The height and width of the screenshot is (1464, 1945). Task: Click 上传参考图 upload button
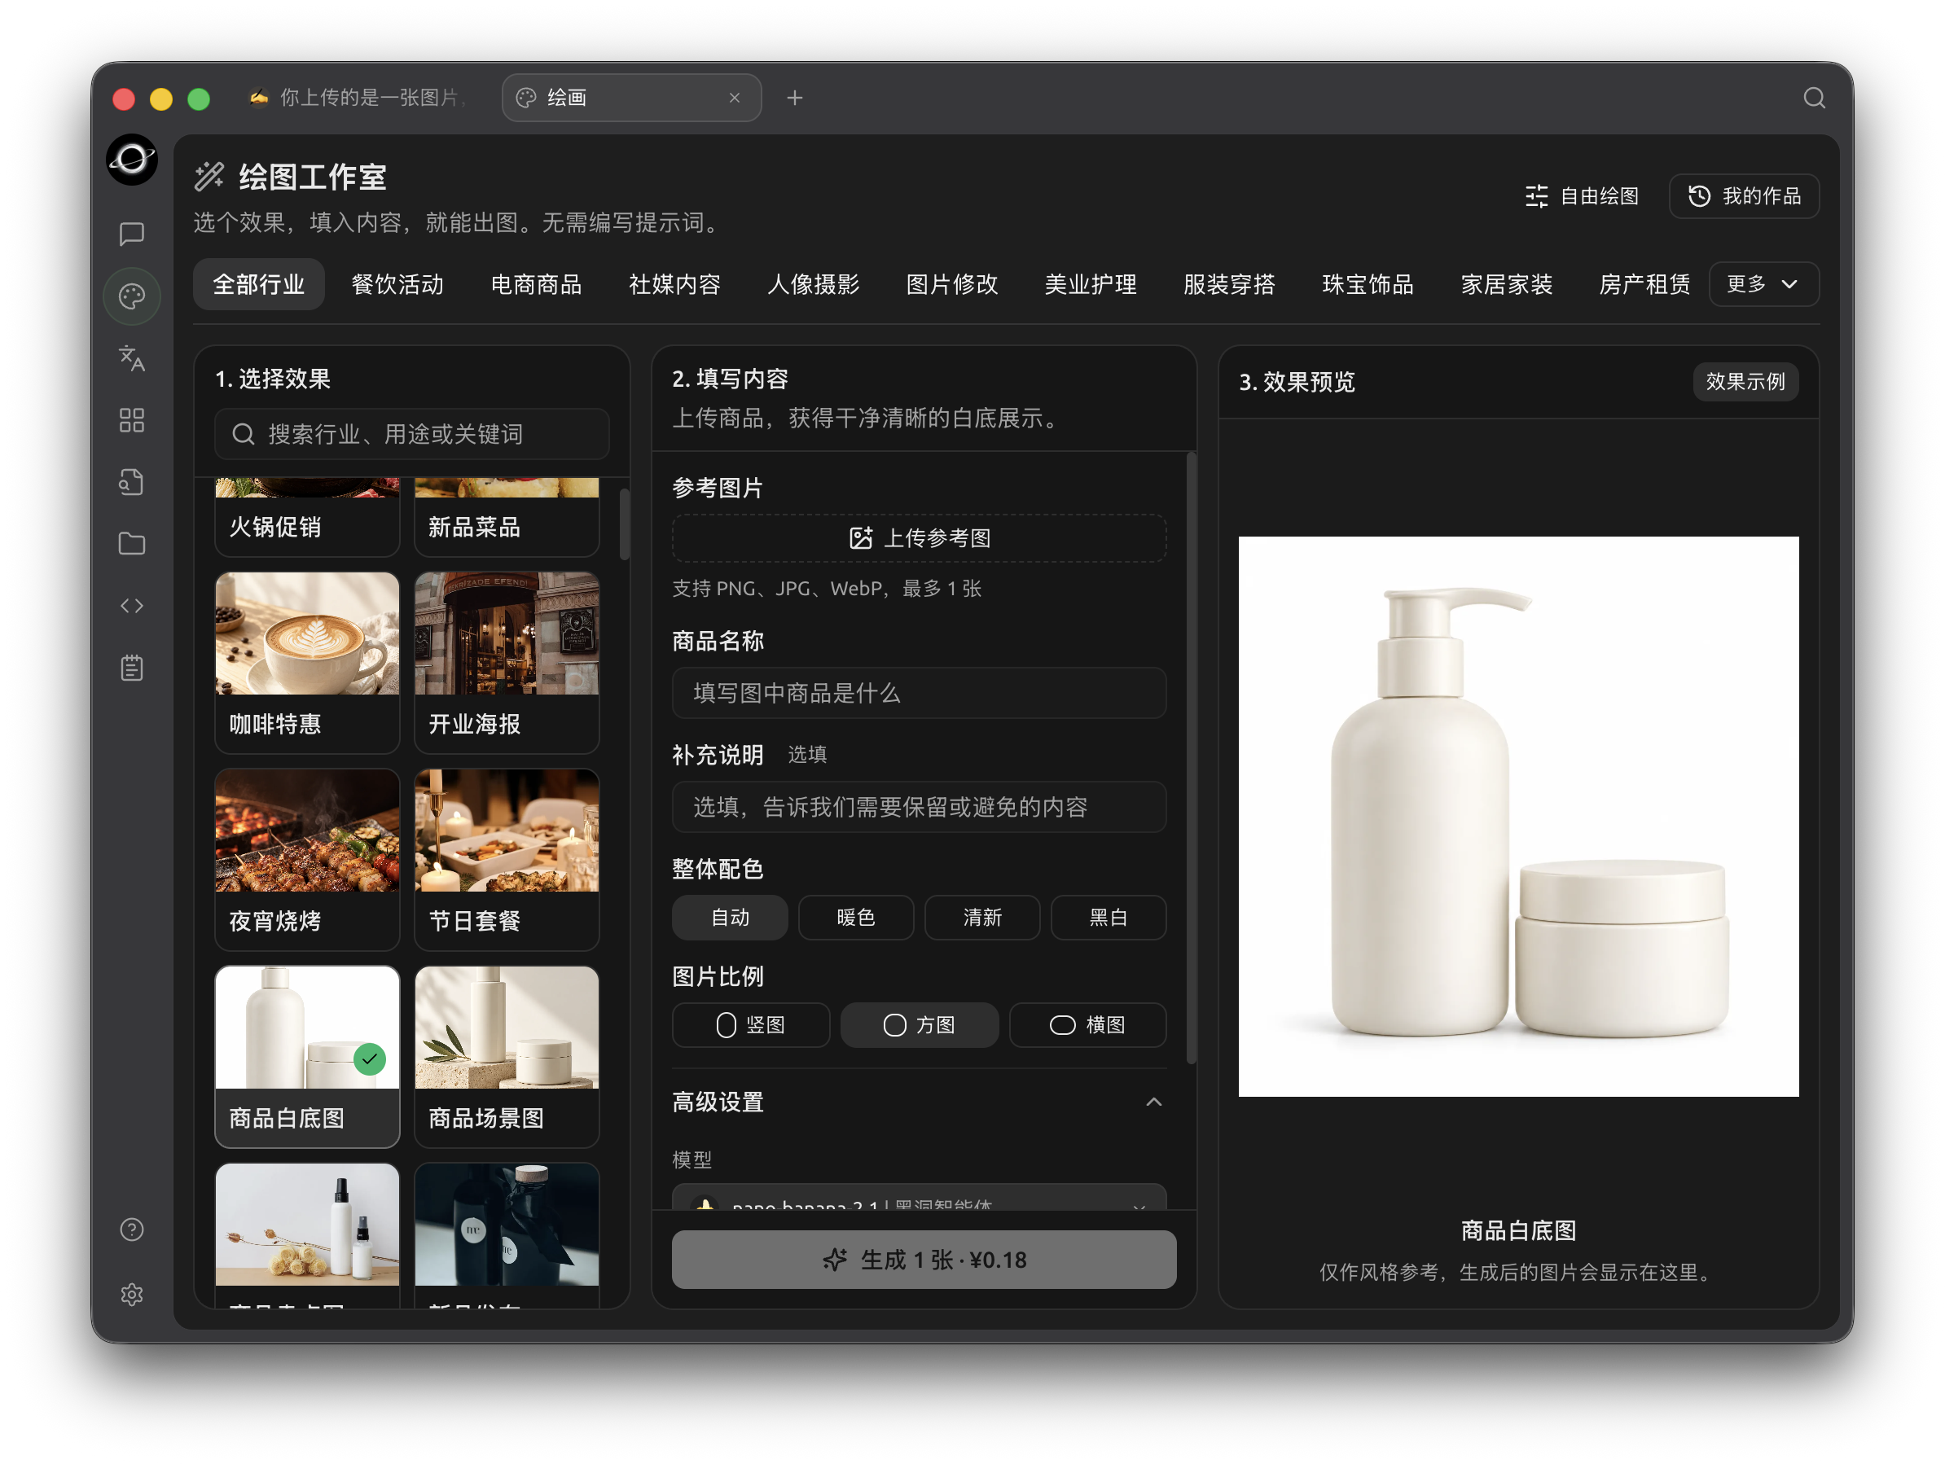pos(920,538)
